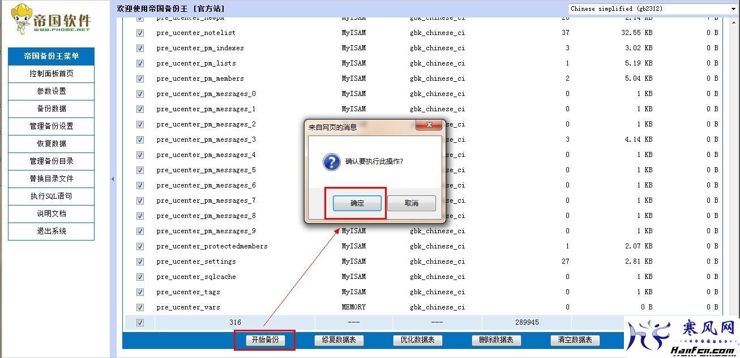This screenshot has width=740, height=358.
Task: Click pre_ucenter_pm_messages_6 table name
Action: tap(206, 186)
